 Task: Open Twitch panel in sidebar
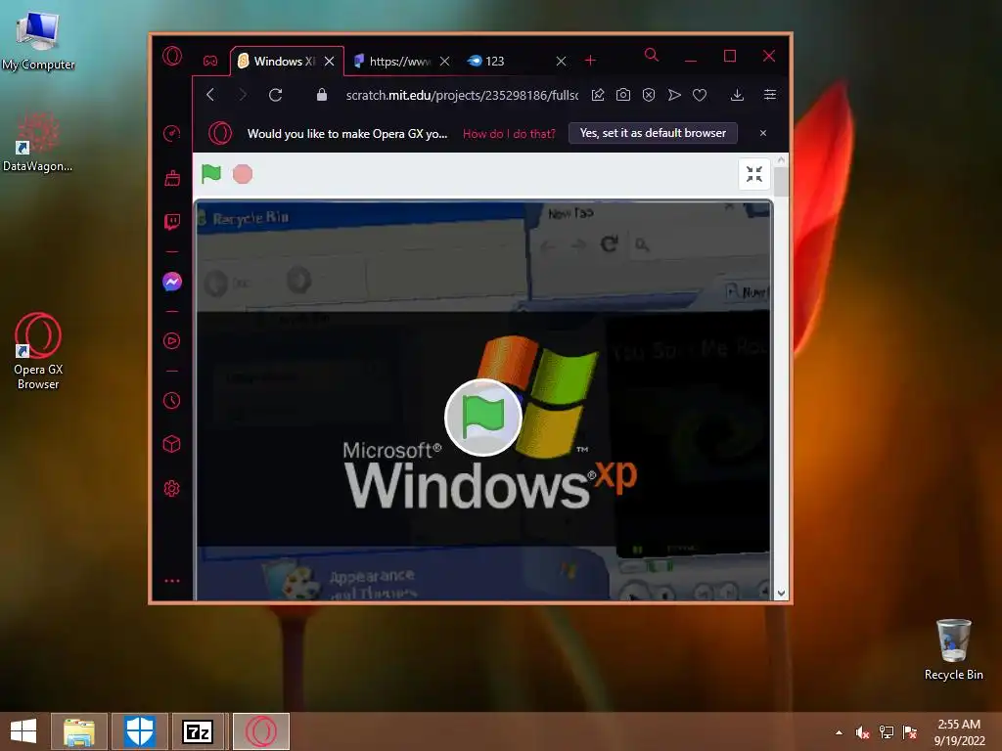coord(172,222)
